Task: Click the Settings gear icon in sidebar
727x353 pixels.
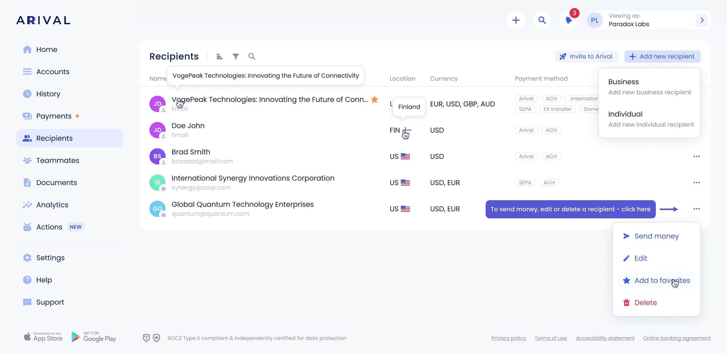Action: coord(27,258)
